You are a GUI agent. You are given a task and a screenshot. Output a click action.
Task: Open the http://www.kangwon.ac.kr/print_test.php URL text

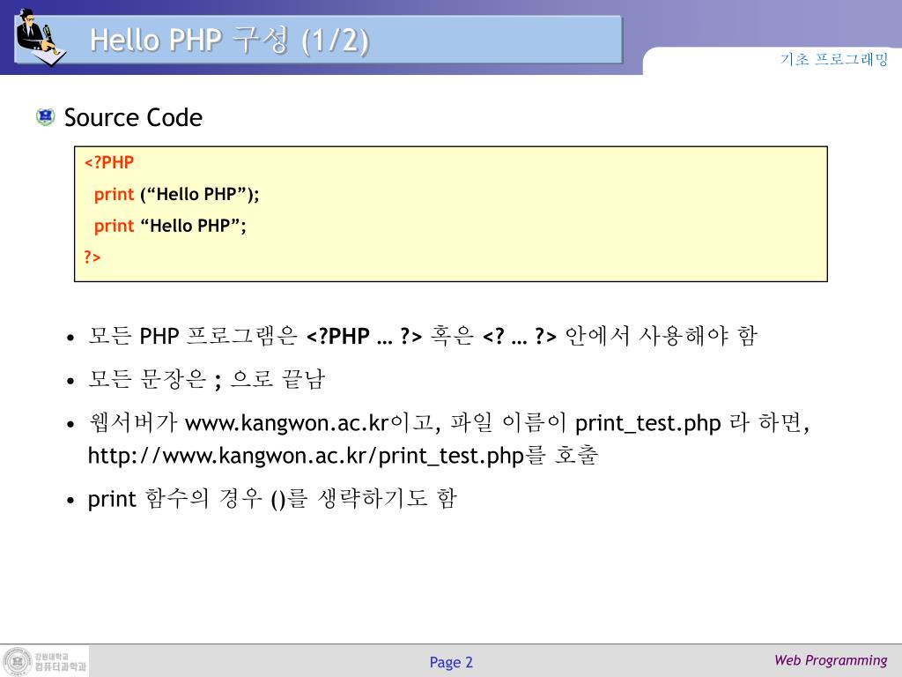(306, 456)
